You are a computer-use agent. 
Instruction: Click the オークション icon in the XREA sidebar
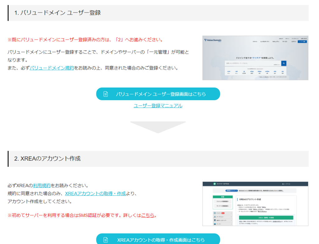click(x=214, y=217)
